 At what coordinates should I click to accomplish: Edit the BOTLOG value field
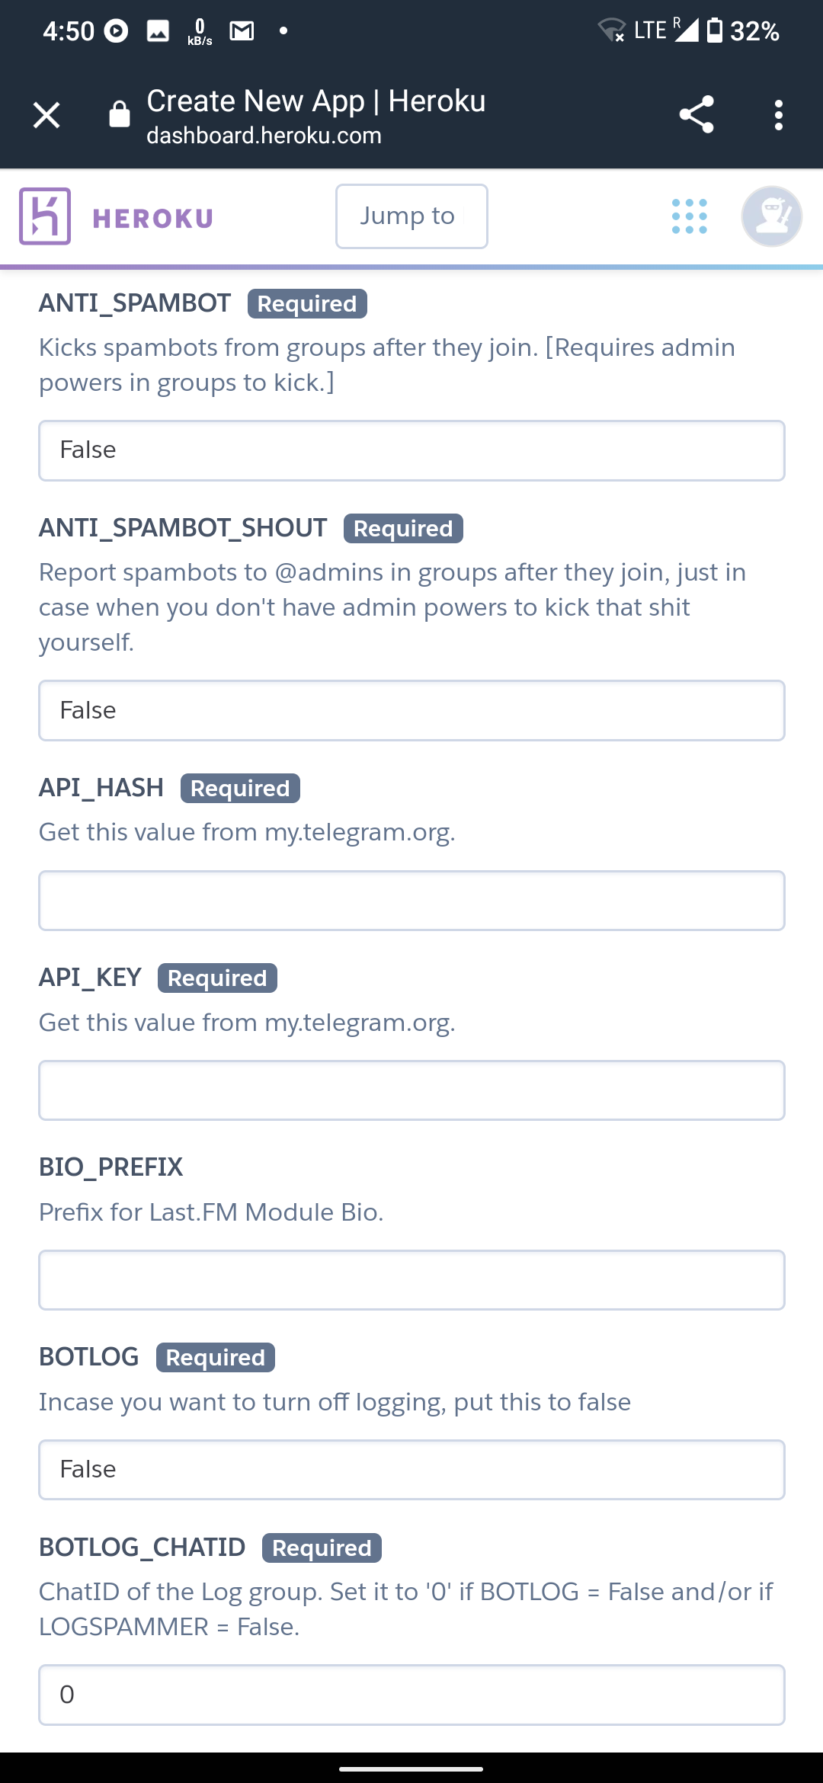tap(411, 1470)
